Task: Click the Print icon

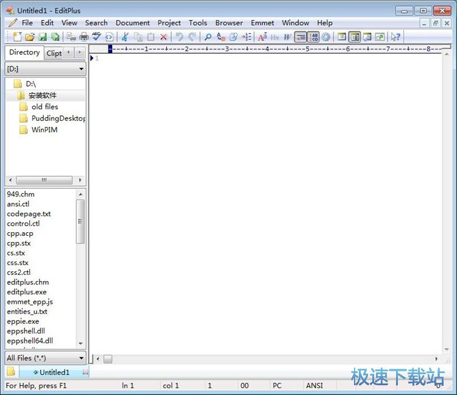Action: tap(83, 37)
